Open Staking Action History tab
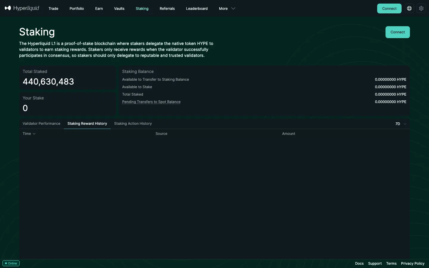 (133, 124)
